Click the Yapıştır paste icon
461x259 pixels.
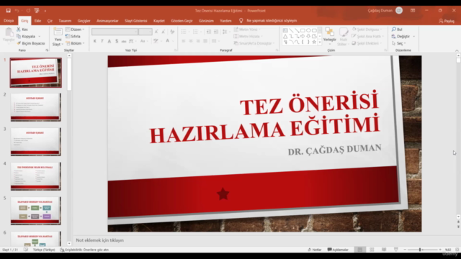[9, 32]
